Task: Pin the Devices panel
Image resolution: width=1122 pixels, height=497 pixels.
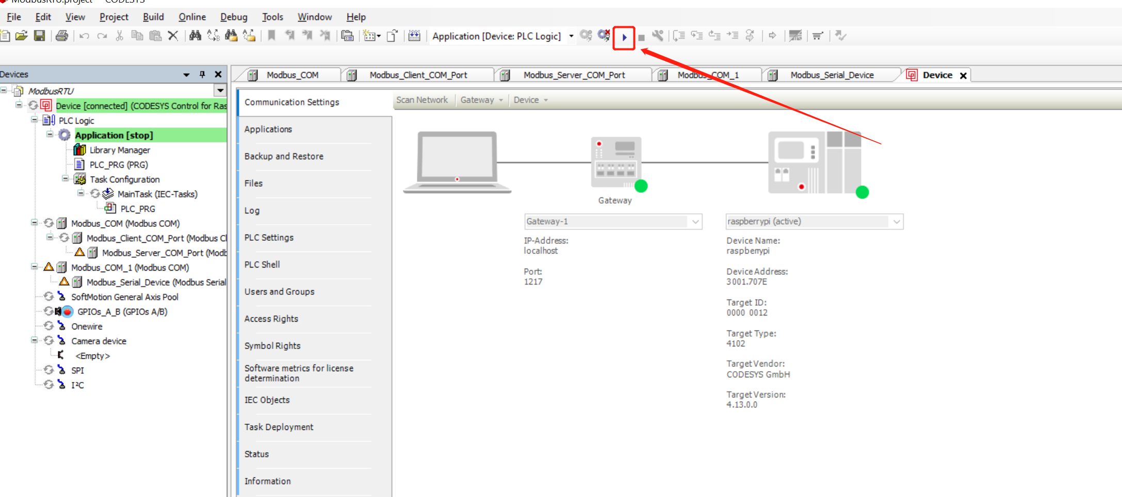Action: tap(202, 74)
